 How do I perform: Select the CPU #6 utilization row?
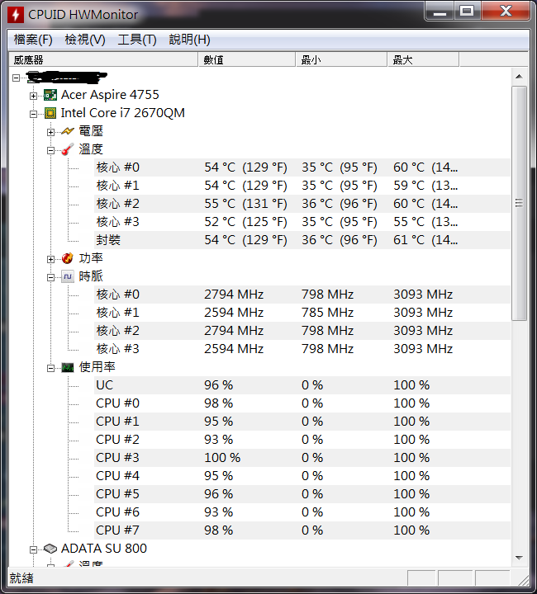(302, 512)
